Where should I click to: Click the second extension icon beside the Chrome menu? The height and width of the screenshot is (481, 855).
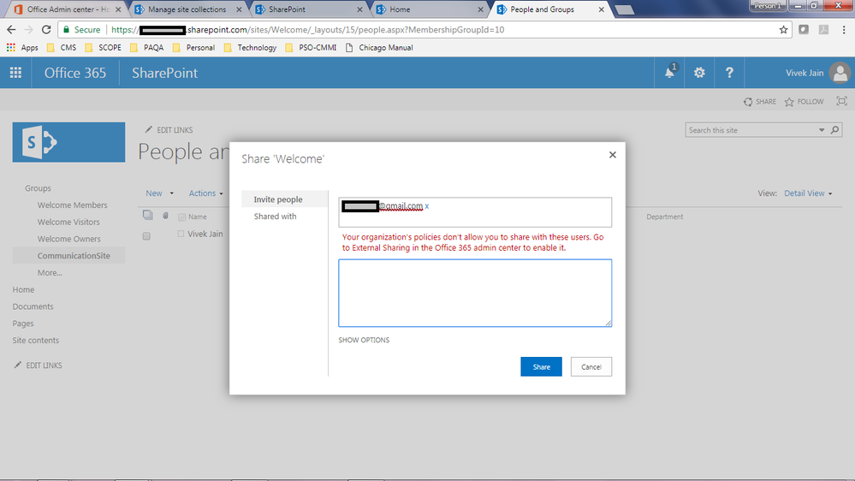tap(823, 29)
